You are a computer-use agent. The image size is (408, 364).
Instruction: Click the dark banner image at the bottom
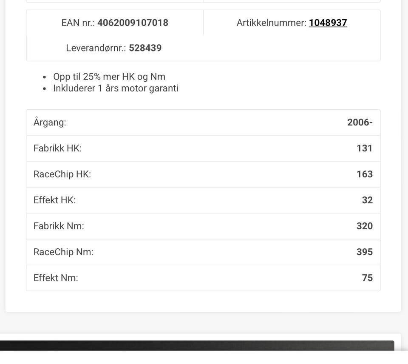pyautogui.click(x=197, y=345)
